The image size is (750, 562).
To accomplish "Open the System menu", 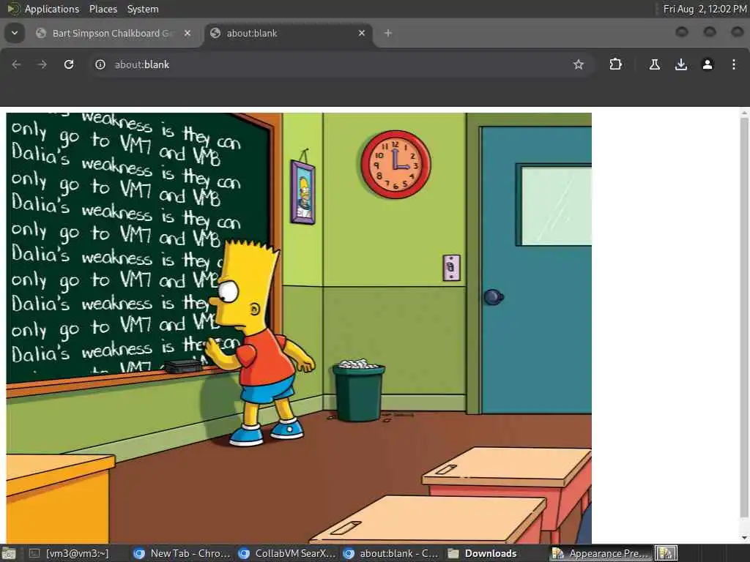I will point(143,9).
